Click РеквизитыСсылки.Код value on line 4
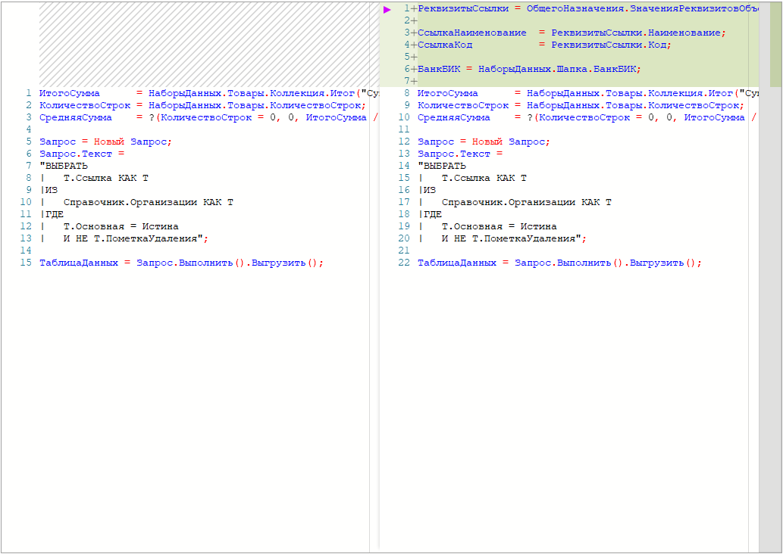Image resolution: width=783 pixels, height=554 pixels. (x=609, y=45)
